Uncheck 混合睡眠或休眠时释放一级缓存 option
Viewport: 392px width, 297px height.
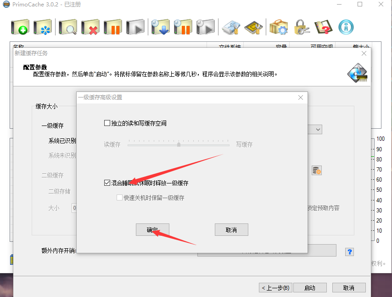click(x=107, y=183)
